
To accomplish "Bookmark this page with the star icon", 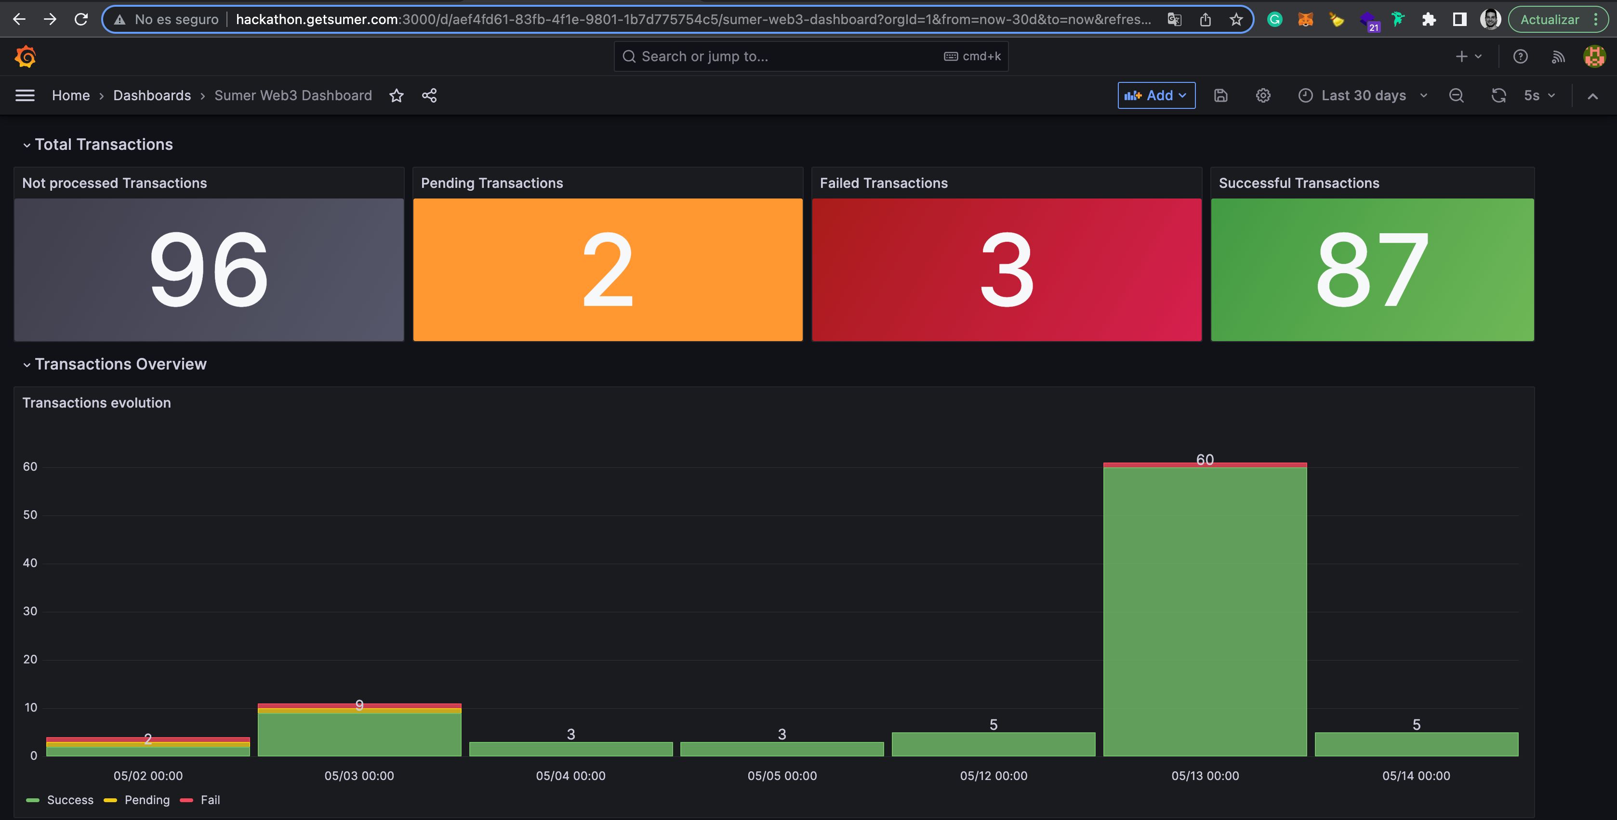I will click(x=1236, y=19).
